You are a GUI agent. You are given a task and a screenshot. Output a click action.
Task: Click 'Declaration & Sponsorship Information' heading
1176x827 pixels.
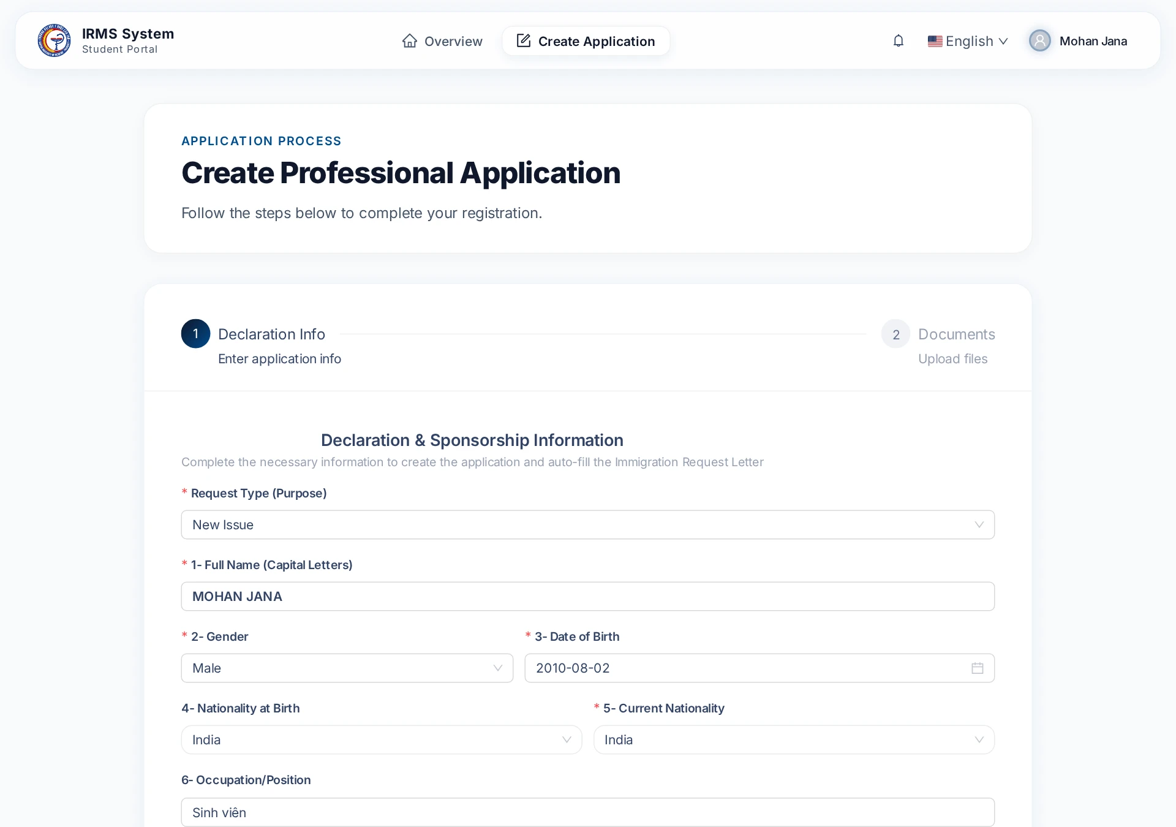click(472, 440)
